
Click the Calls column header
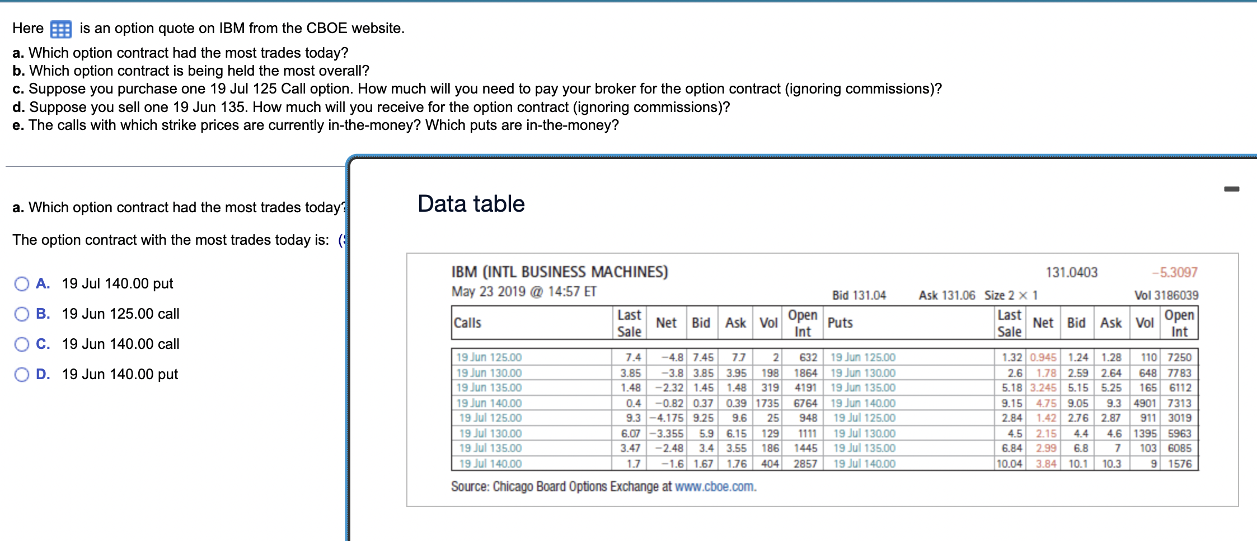pos(468,323)
